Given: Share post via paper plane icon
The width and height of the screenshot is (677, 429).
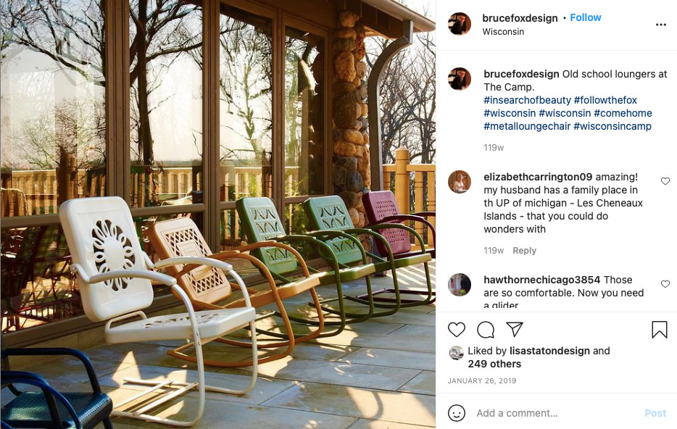Looking at the screenshot, I should click(x=515, y=330).
